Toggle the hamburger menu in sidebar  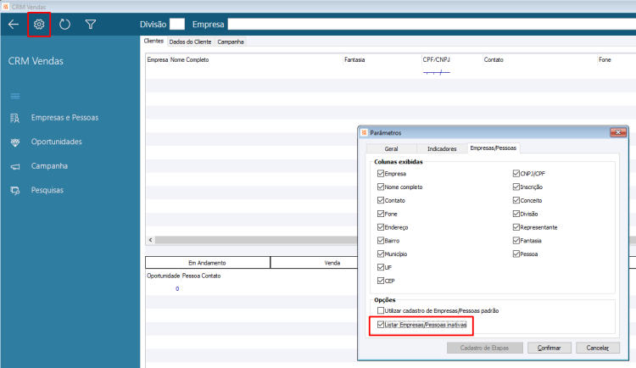tap(15, 96)
